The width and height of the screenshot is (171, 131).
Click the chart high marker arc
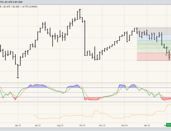click(x=80, y=10)
